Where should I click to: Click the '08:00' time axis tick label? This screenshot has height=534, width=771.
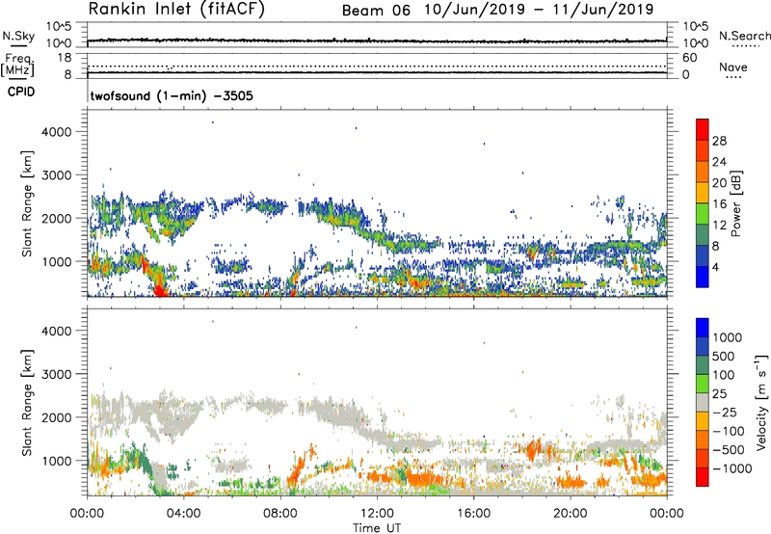pos(280,514)
